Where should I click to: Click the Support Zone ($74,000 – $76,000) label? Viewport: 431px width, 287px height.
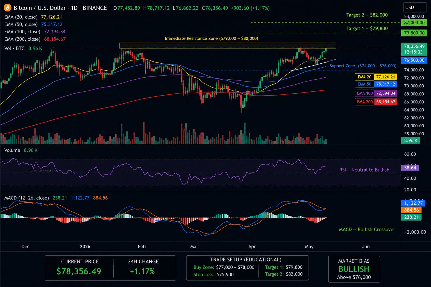pos(363,66)
